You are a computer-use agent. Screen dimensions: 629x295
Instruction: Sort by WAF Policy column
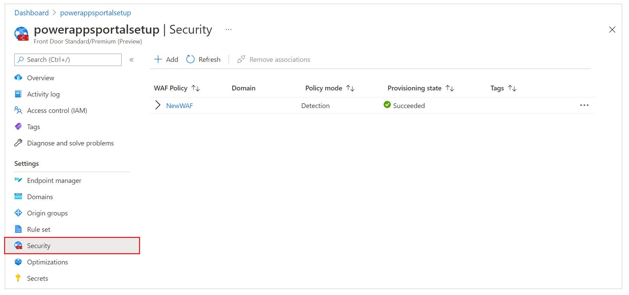(196, 88)
